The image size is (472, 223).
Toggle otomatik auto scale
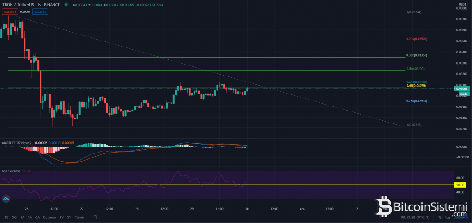[x=459, y=217]
